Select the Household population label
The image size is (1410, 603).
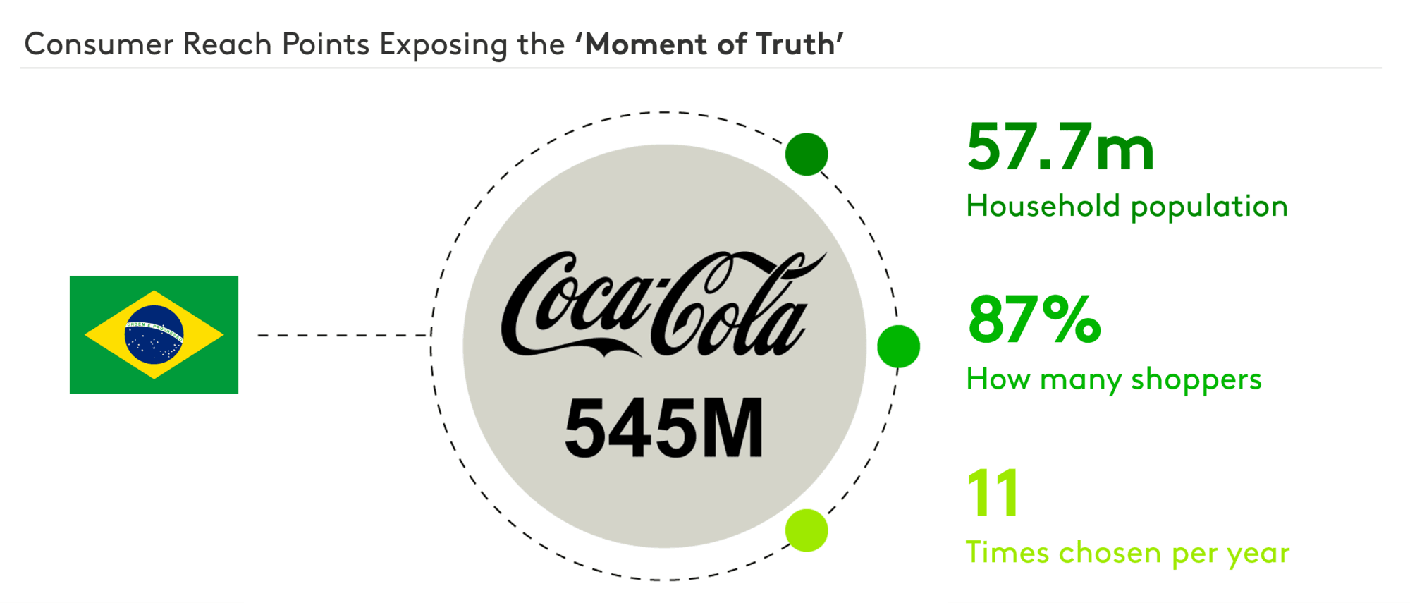(x=1127, y=206)
